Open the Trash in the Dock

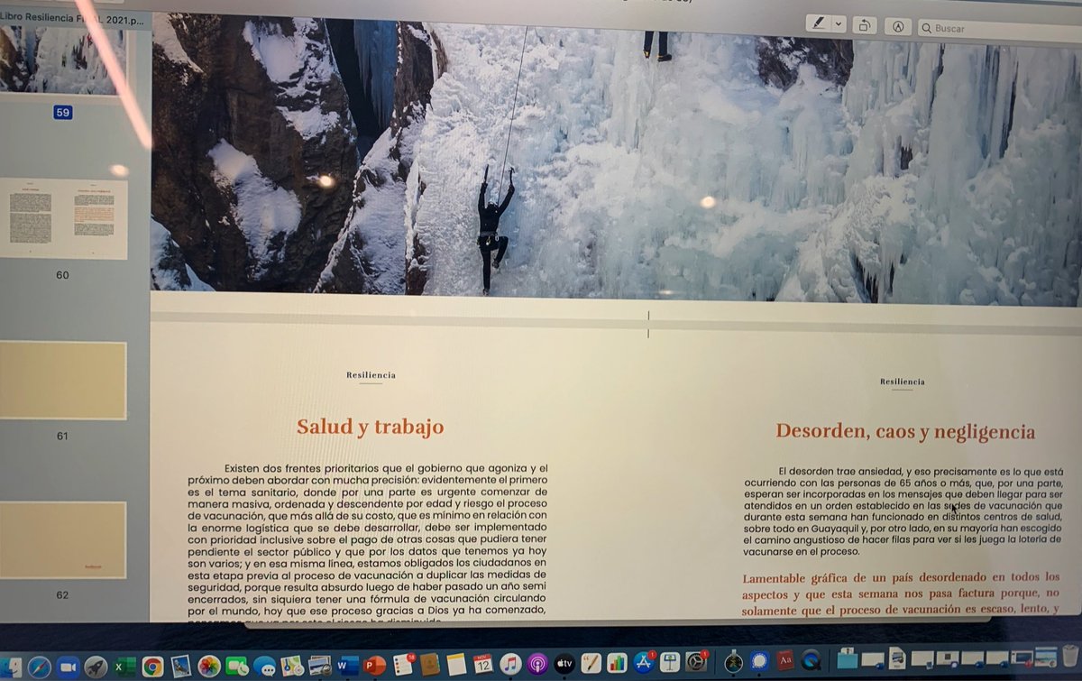1070,655
